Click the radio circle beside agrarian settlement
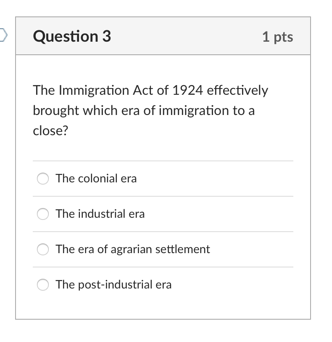332x342 pixels. [42, 249]
